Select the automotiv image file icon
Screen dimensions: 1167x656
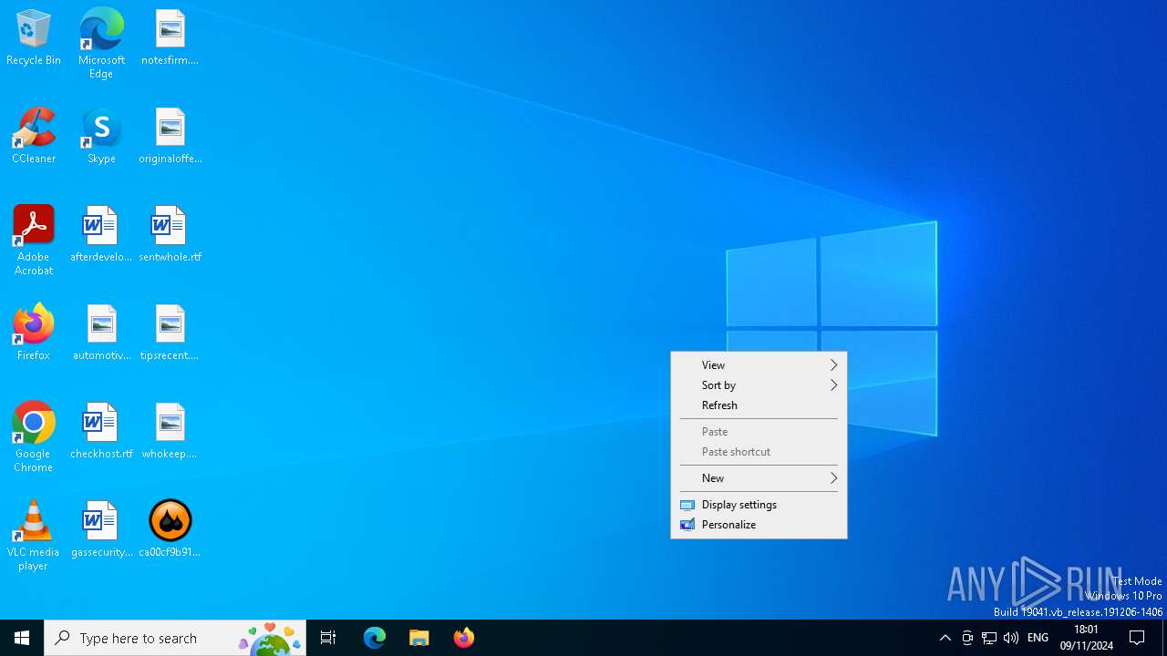[x=101, y=333]
